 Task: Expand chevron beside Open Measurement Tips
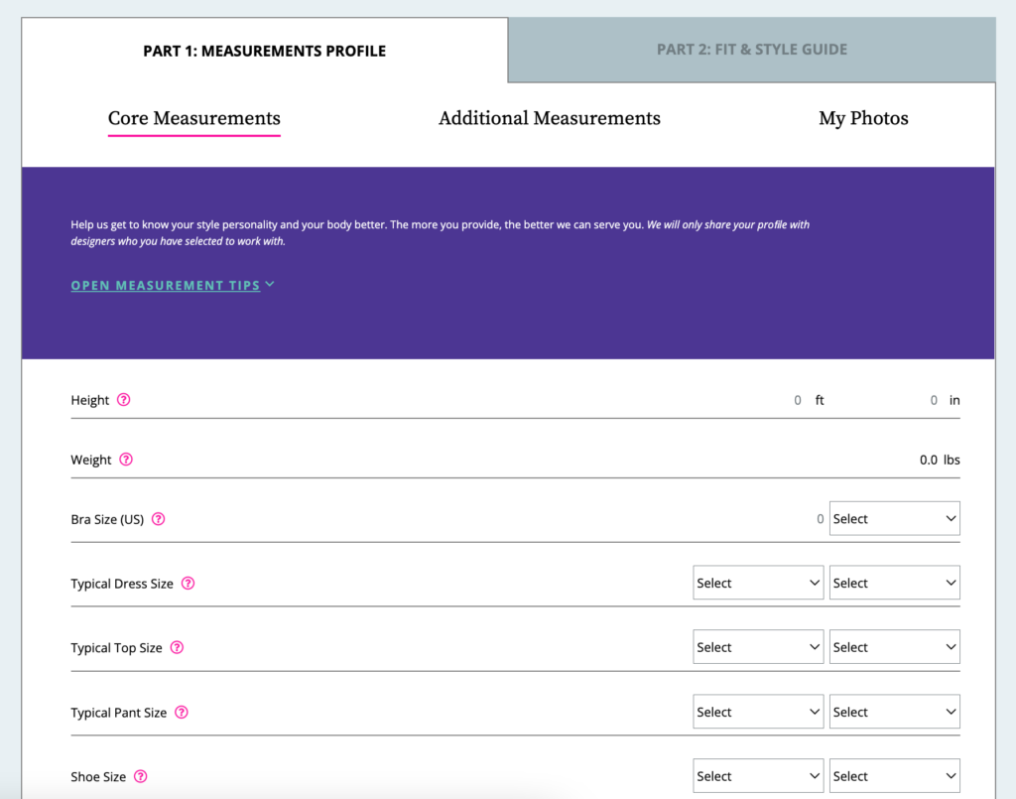pos(270,285)
